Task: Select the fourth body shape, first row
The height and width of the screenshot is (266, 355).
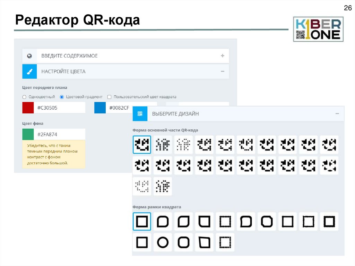Action: 205,145
